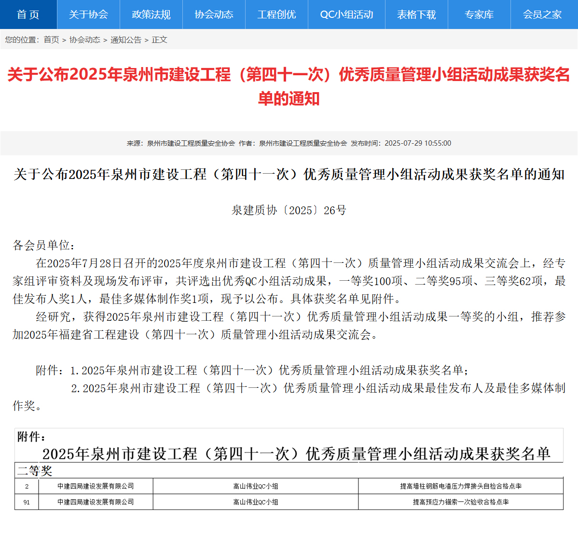Go to the 政策法规 section
The height and width of the screenshot is (534, 578).
click(151, 14)
